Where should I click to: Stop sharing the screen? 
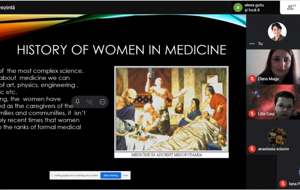110,175
